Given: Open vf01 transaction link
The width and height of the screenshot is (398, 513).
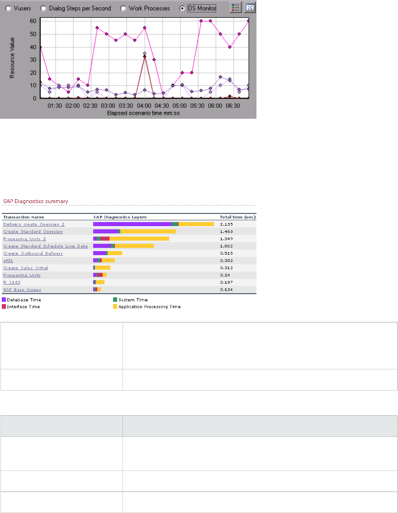Looking at the screenshot, I should [8, 261].
